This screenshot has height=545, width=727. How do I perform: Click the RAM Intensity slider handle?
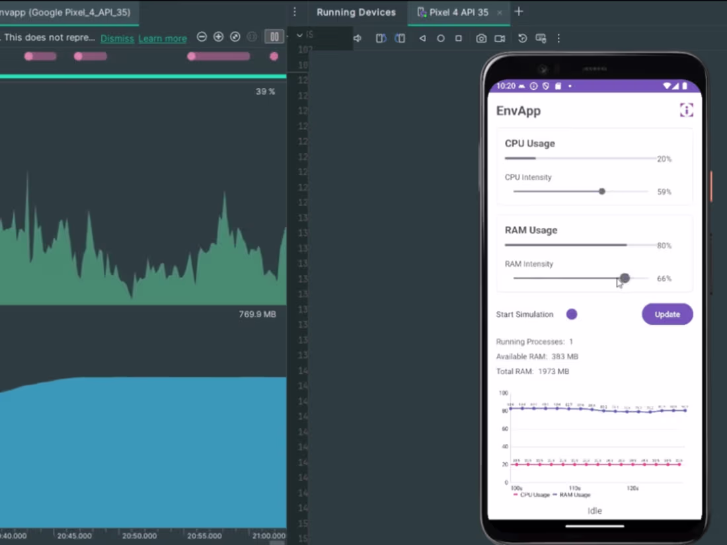(x=625, y=278)
